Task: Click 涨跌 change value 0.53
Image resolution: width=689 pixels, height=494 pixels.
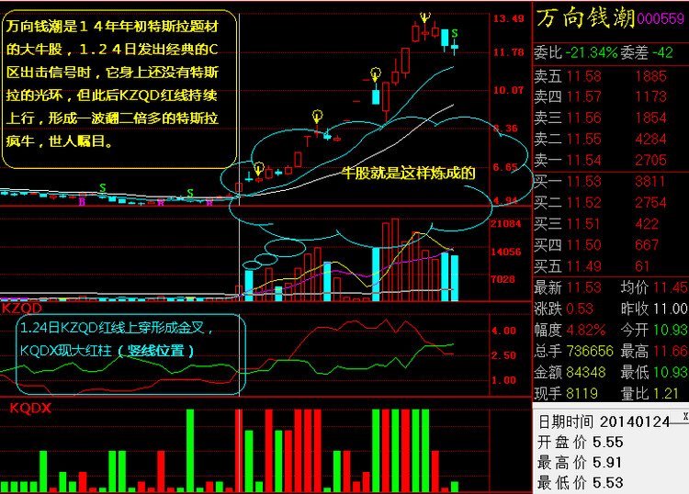Action: 580,309
